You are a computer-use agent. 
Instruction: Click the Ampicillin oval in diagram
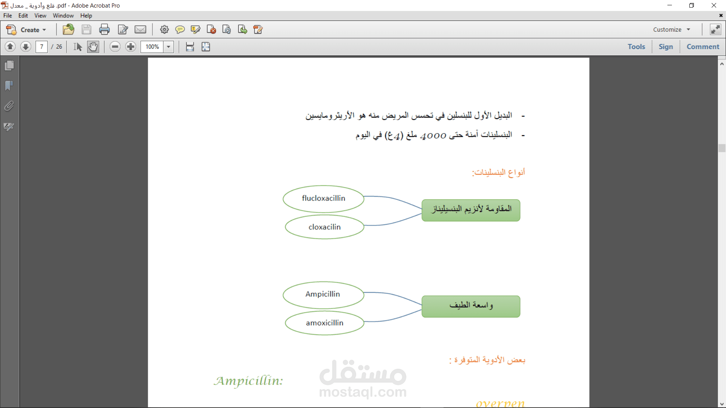coord(323,295)
